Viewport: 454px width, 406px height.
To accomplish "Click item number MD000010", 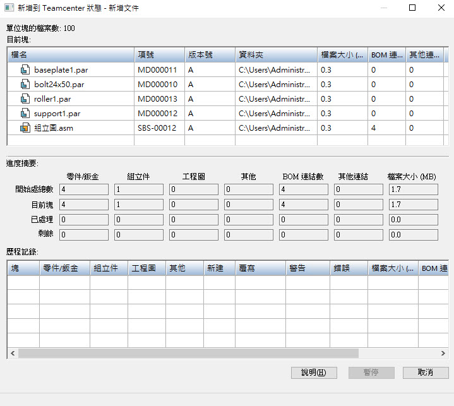I will (157, 85).
